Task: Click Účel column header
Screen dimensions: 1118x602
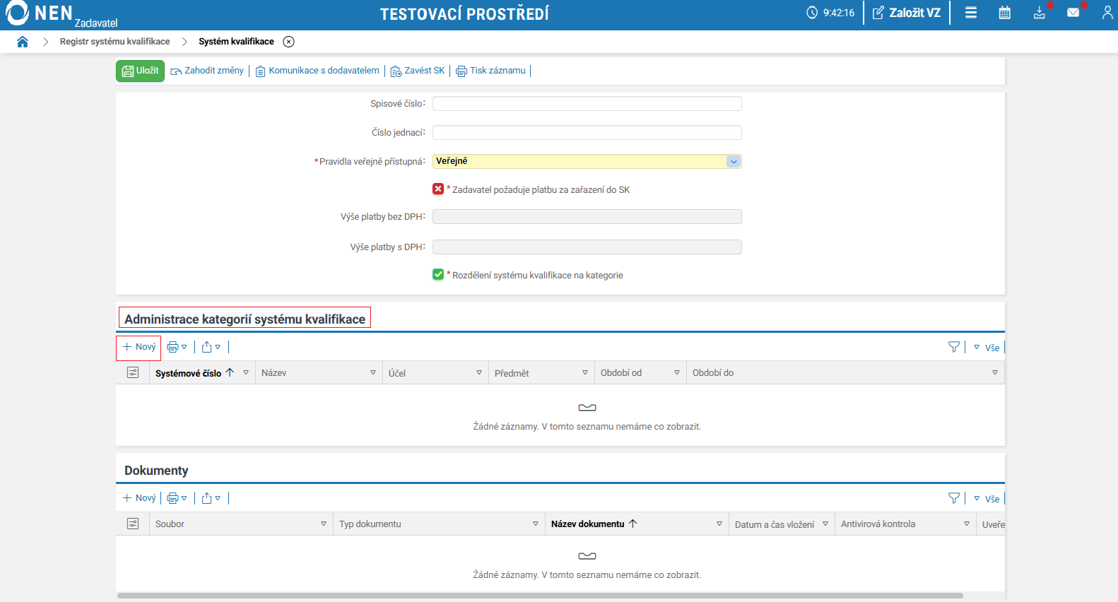Action: [x=397, y=373]
